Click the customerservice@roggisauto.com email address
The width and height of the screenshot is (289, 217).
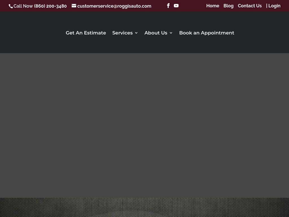[114, 6]
